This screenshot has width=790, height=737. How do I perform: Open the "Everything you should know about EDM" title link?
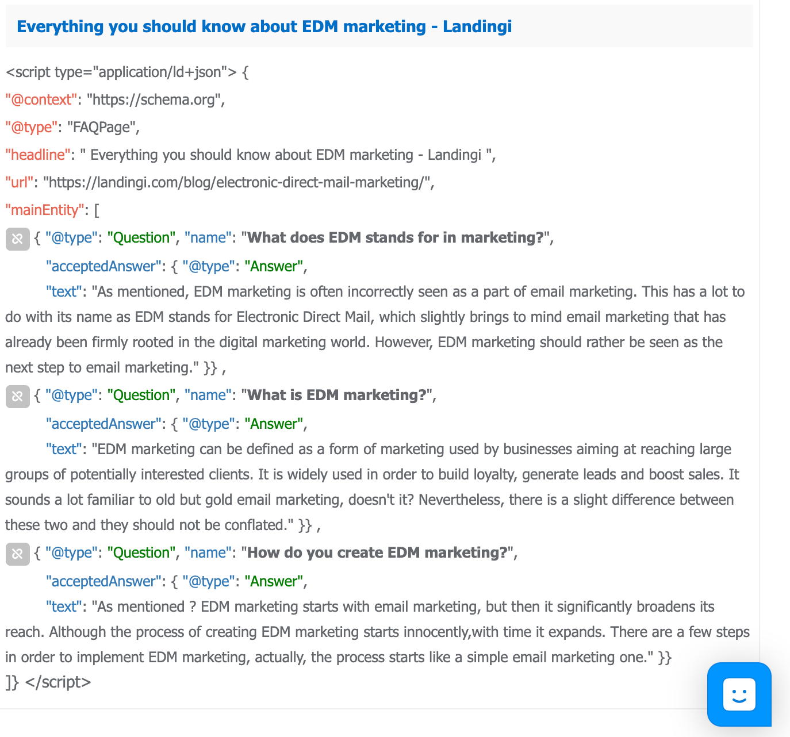tap(264, 26)
